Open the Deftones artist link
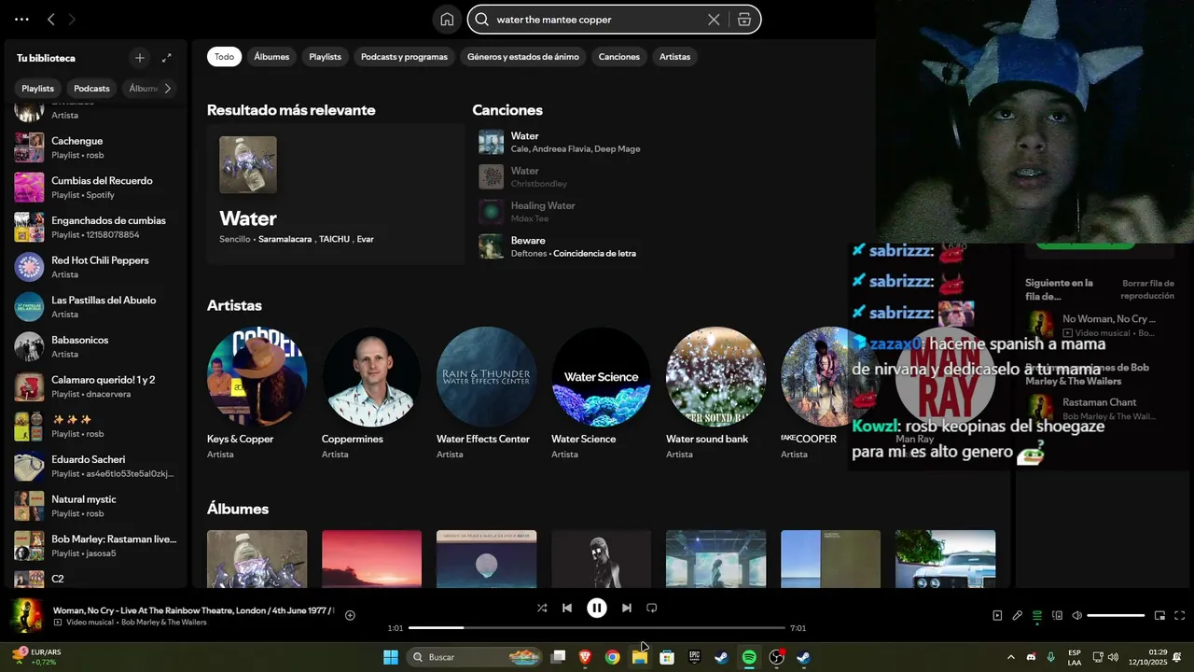This screenshot has height=672, width=1194. click(529, 253)
